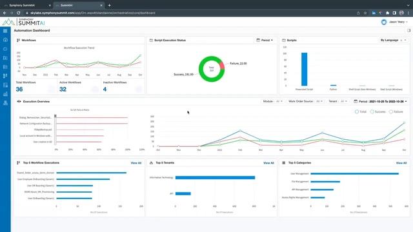Open the LinkedIn browser extension icon
413x232 pixels.
[374, 13]
